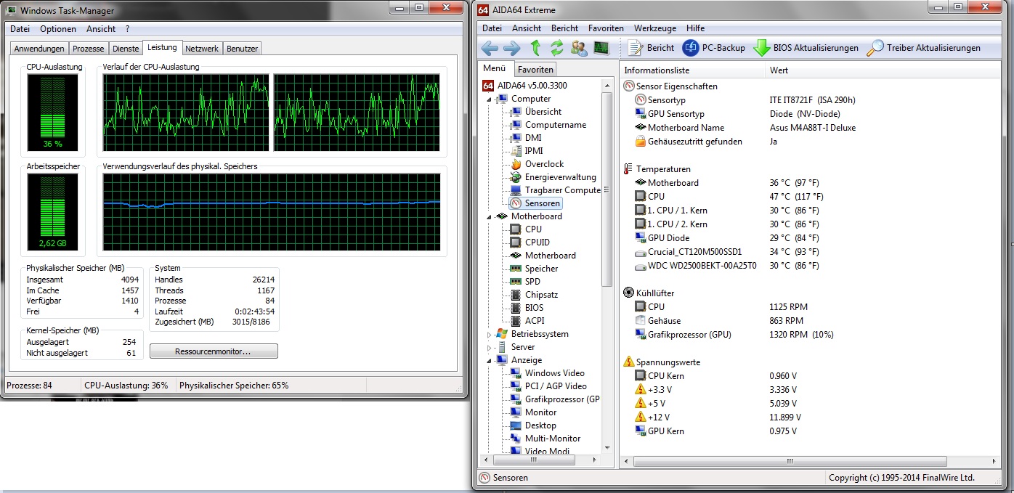Switch to the Prozesse tab
The width and height of the screenshot is (1014, 493).
coord(89,49)
